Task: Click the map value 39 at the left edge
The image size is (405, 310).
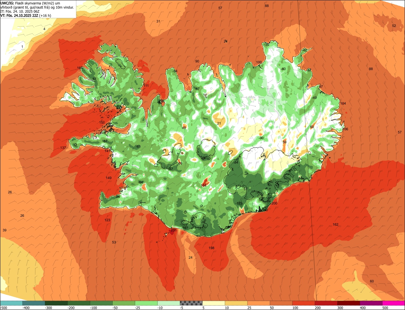Action: coord(4,230)
